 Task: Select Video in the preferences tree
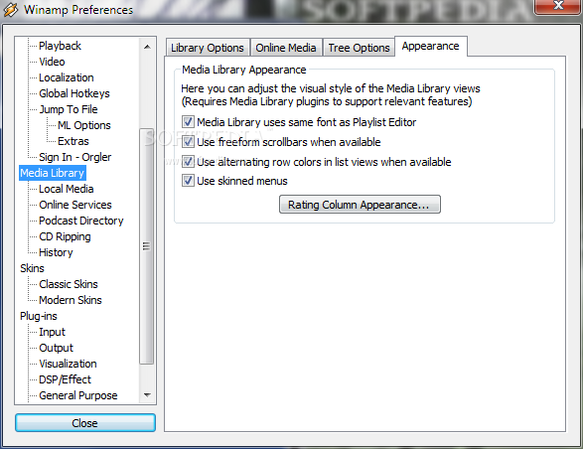coord(52,62)
